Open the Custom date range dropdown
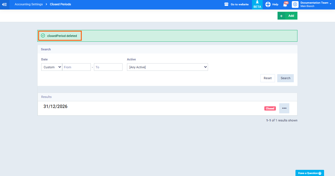The width and height of the screenshot is (335, 176). click(x=52, y=67)
